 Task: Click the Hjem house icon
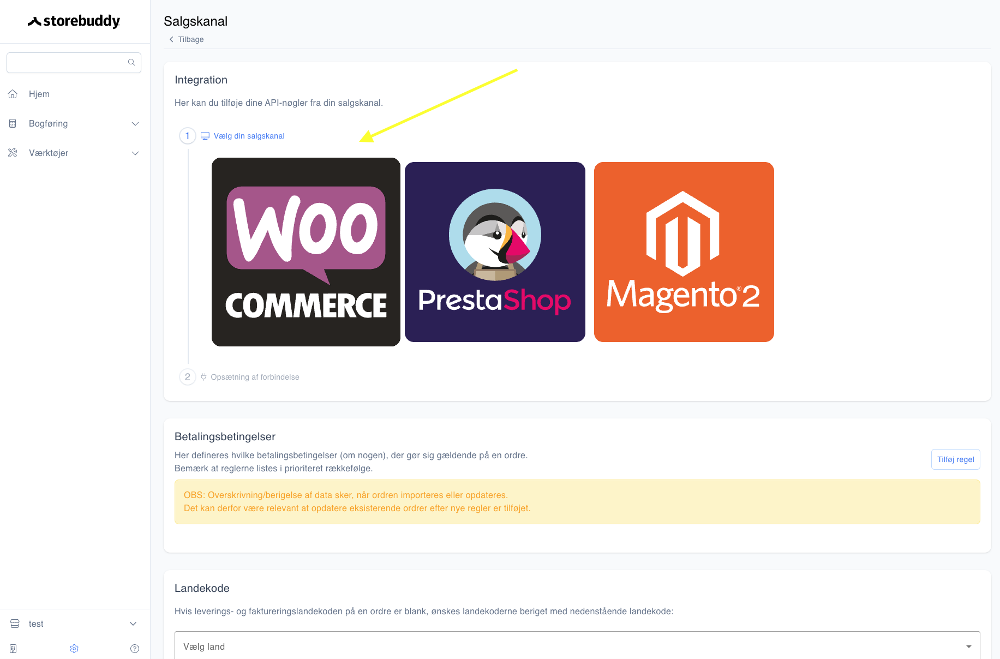[x=13, y=94]
